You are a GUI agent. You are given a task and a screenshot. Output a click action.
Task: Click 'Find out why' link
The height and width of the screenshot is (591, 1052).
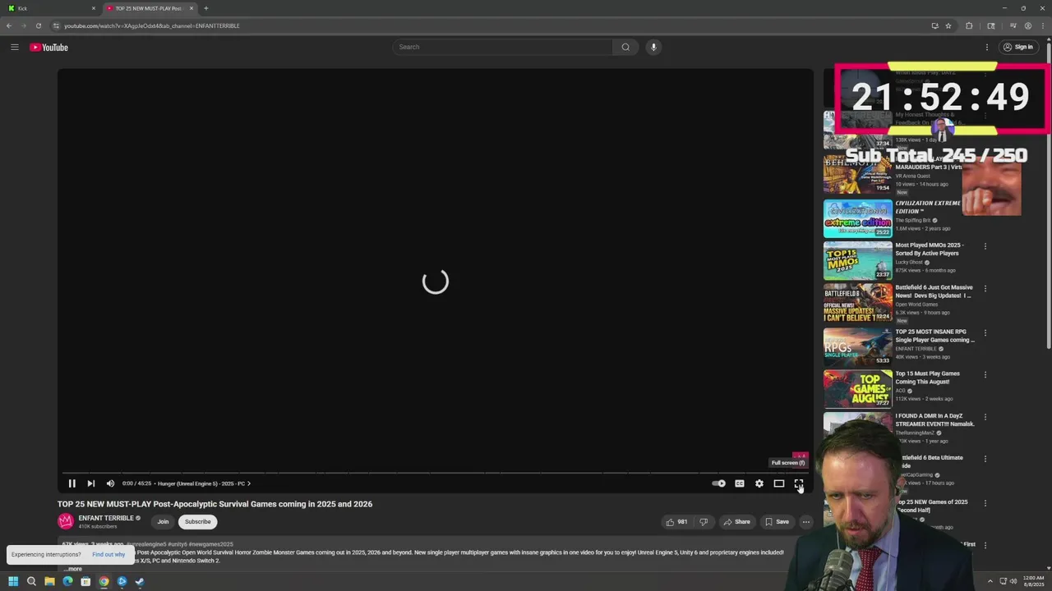[108, 555]
